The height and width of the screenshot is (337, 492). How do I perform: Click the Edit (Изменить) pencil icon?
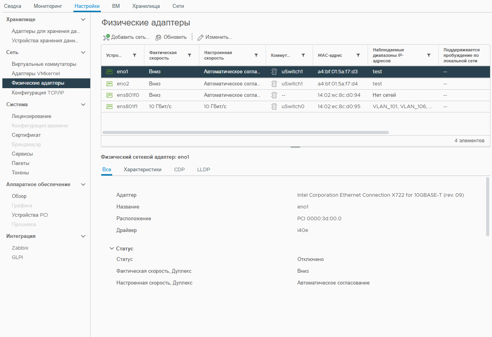pyautogui.click(x=200, y=37)
